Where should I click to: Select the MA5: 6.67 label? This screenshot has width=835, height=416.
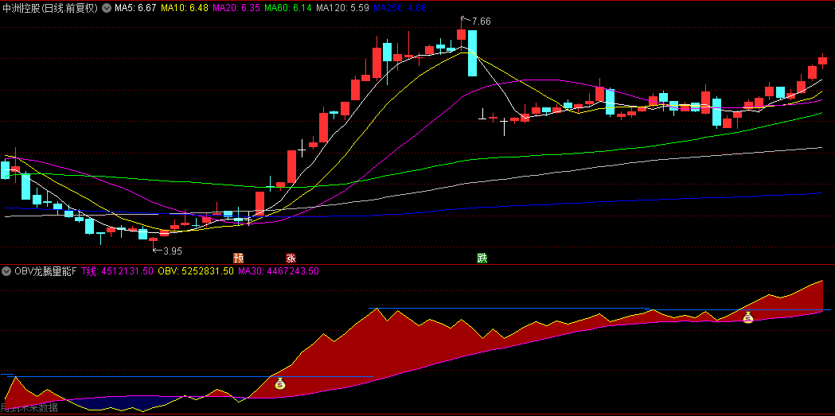click(135, 8)
